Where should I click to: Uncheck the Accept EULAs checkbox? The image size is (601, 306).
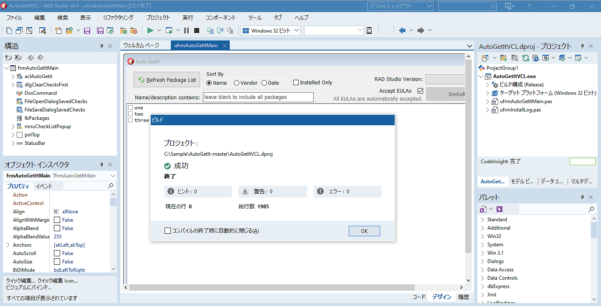coord(421,91)
